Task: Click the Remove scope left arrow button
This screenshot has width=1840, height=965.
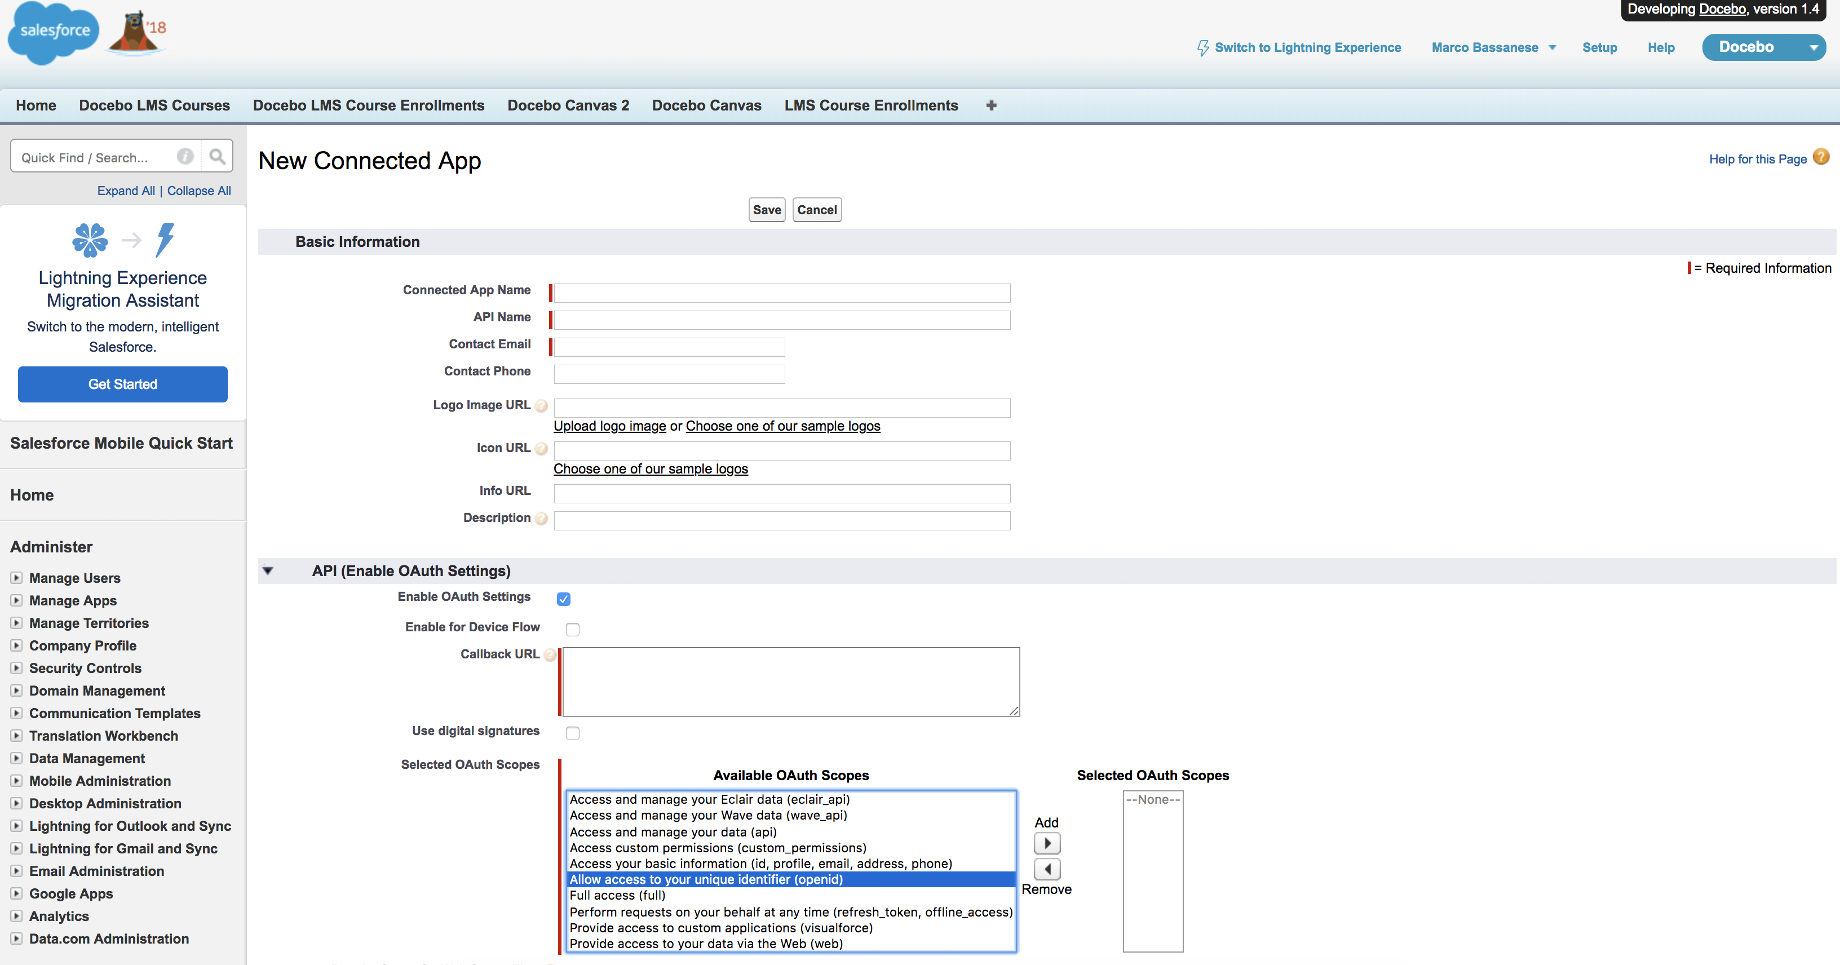Action: point(1047,869)
